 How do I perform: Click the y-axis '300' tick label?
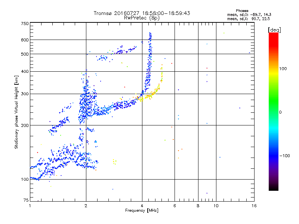[25, 94]
